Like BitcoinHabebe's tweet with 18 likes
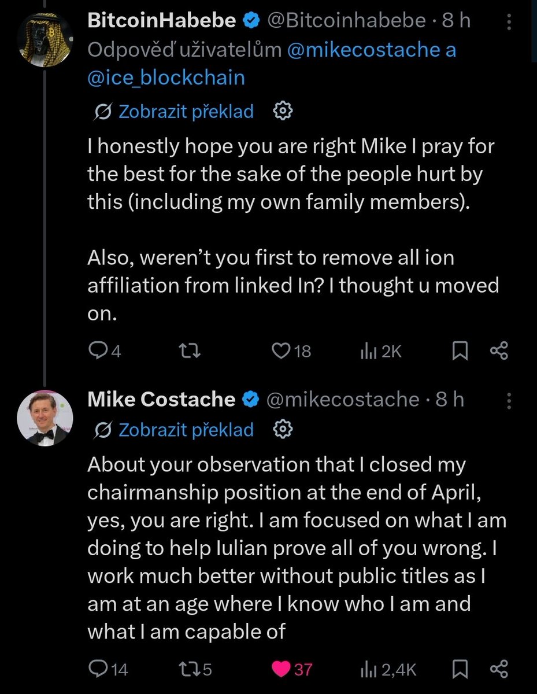This screenshot has width=537, height=694. [291, 351]
